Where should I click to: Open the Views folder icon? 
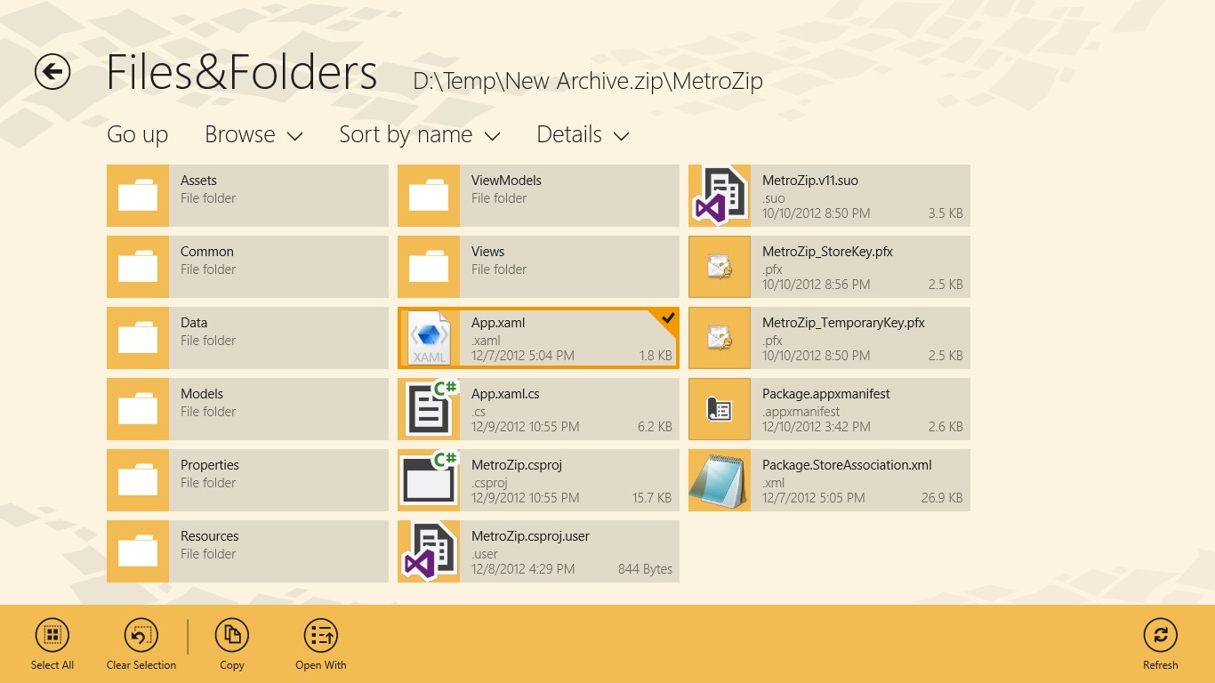(429, 267)
